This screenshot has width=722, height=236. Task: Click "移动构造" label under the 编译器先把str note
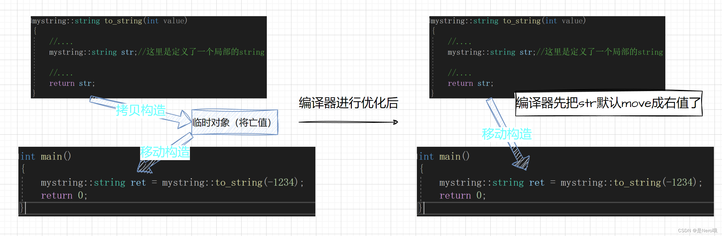point(507,134)
